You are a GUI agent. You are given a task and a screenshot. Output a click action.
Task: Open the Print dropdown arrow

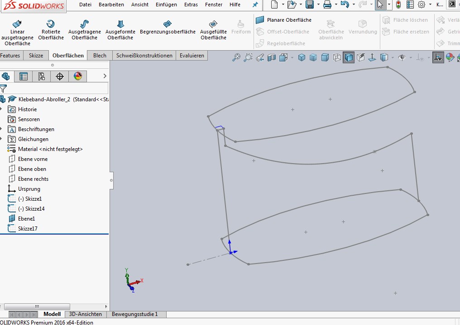[336, 5]
